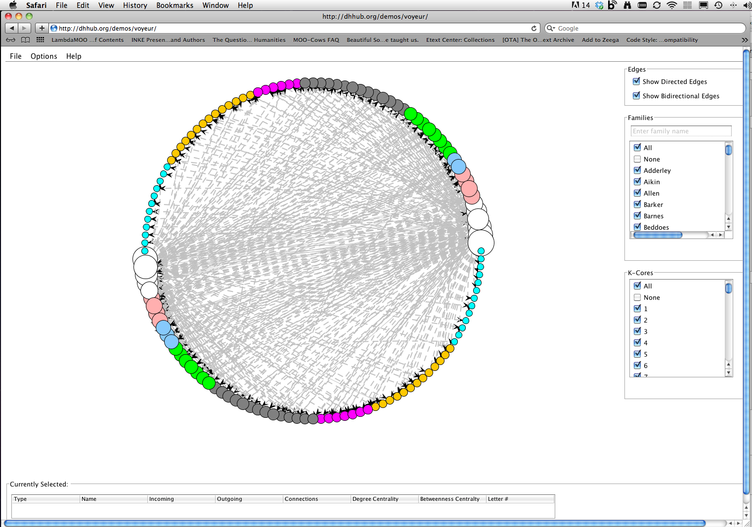Toggle the Barnes family checkbox
This screenshot has height=527, width=752.
[637, 215]
